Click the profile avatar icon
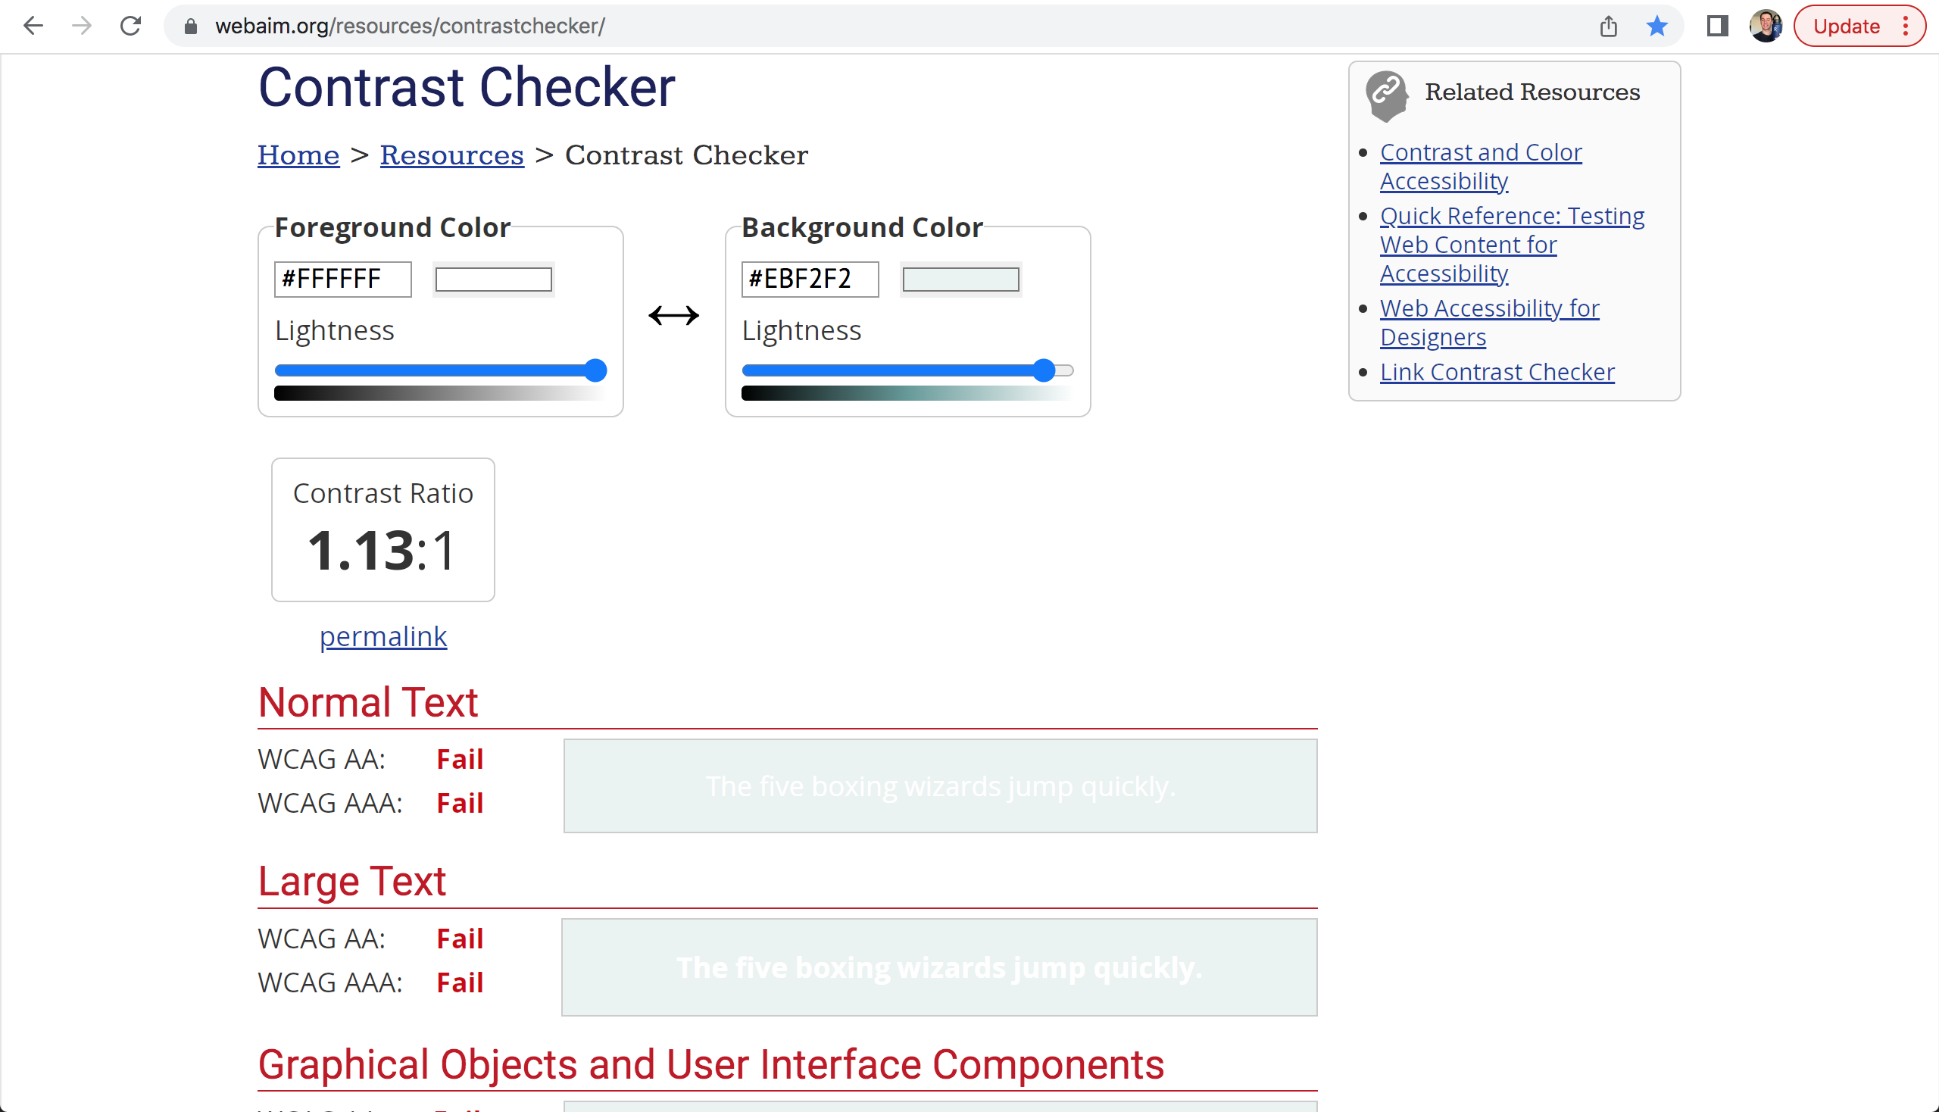 [1765, 26]
